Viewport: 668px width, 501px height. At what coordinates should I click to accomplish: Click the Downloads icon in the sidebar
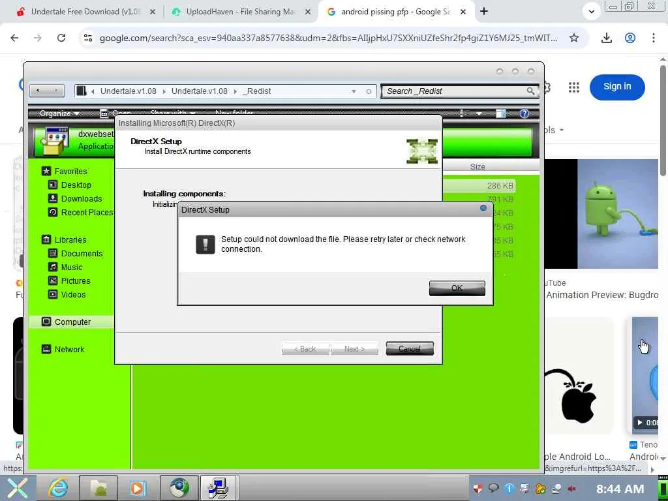point(53,198)
